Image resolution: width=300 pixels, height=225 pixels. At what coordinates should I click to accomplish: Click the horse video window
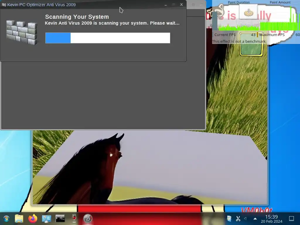coord(150,167)
